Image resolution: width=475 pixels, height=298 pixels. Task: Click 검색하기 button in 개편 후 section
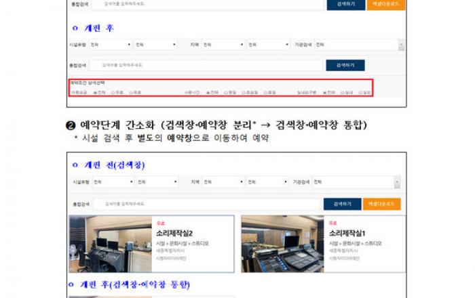pos(345,65)
